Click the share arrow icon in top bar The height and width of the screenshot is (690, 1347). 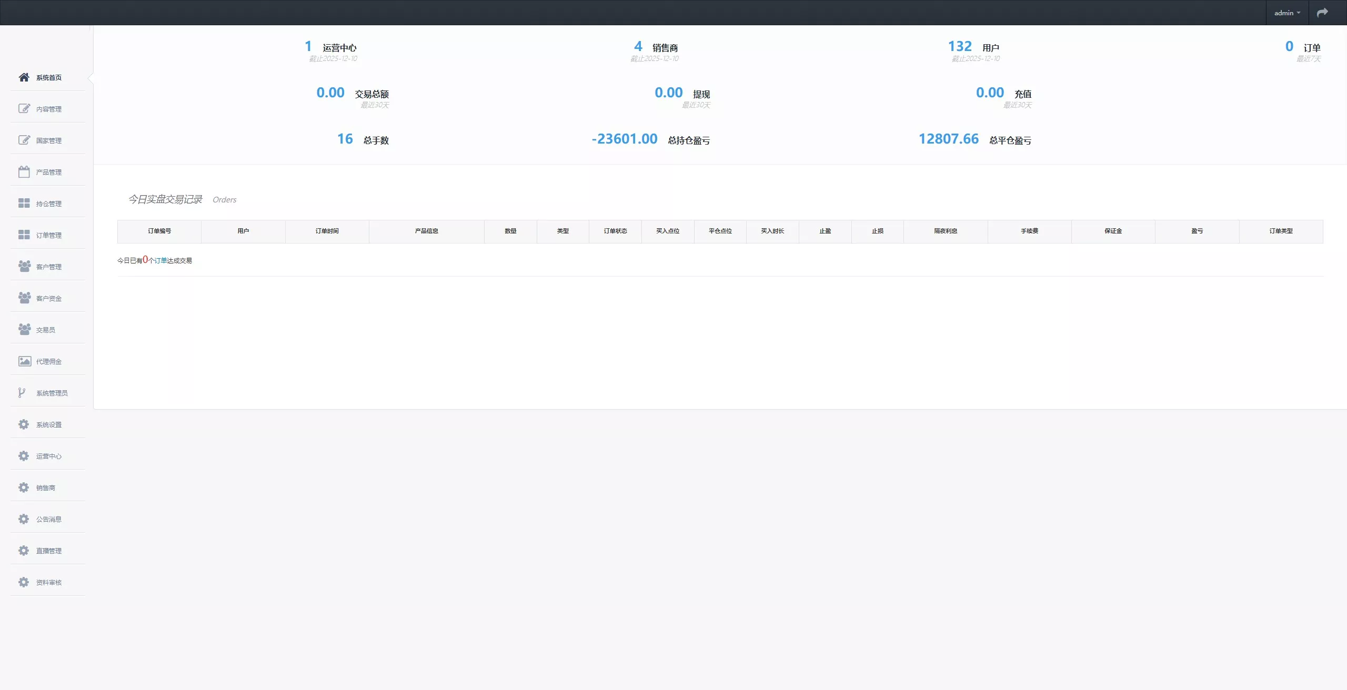click(1322, 13)
